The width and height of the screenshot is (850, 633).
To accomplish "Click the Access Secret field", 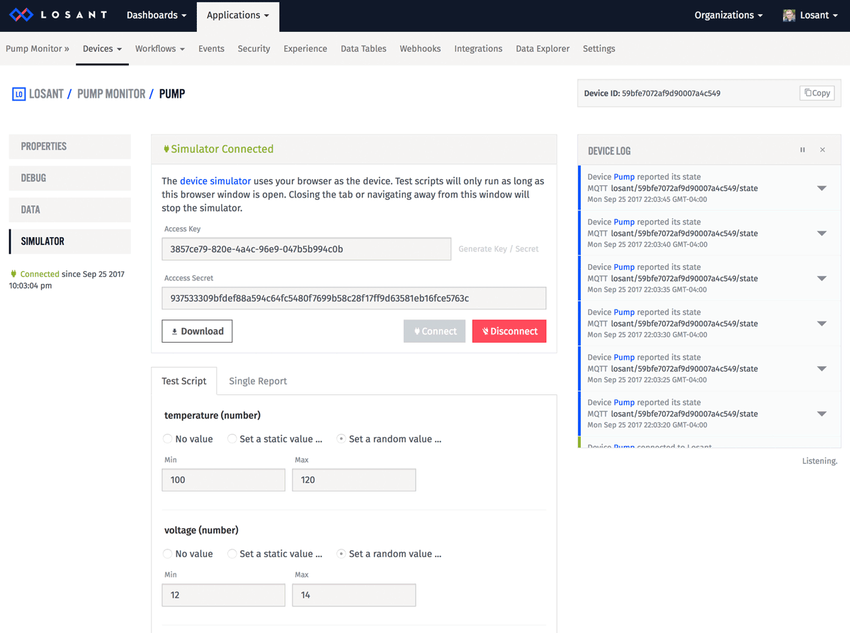I will coord(353,298).
